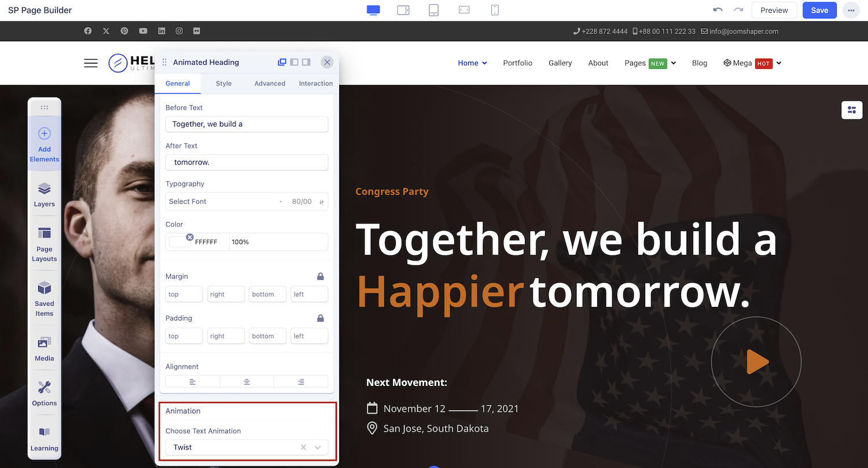Open the Add Elements panel
The image size is (868, 468).
click(45, 144)
